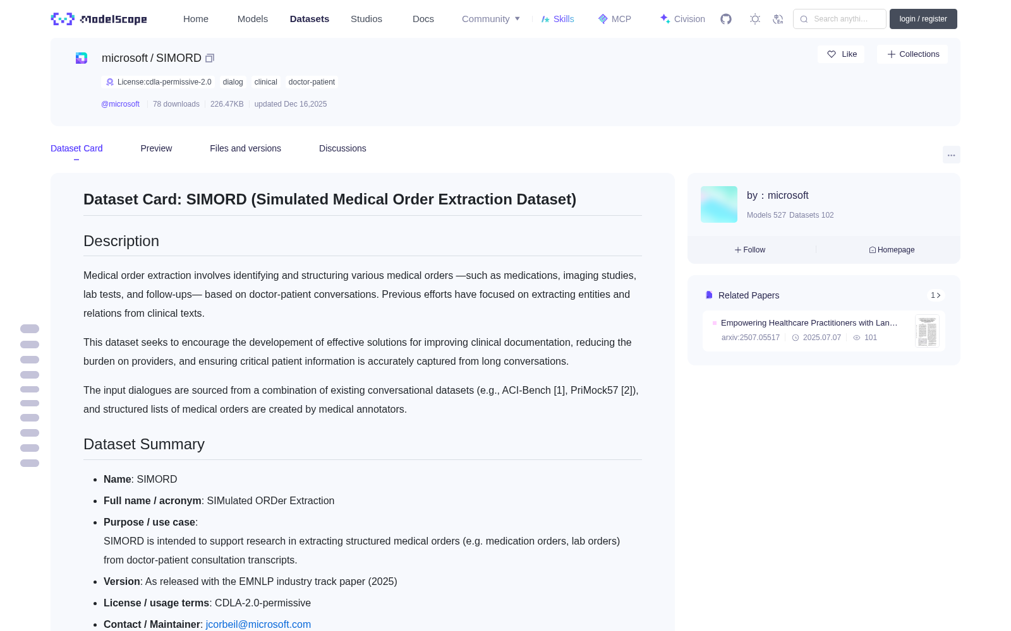
Task: Click the updated Dec 16,2025 text
Action: [x=291, y=104]
